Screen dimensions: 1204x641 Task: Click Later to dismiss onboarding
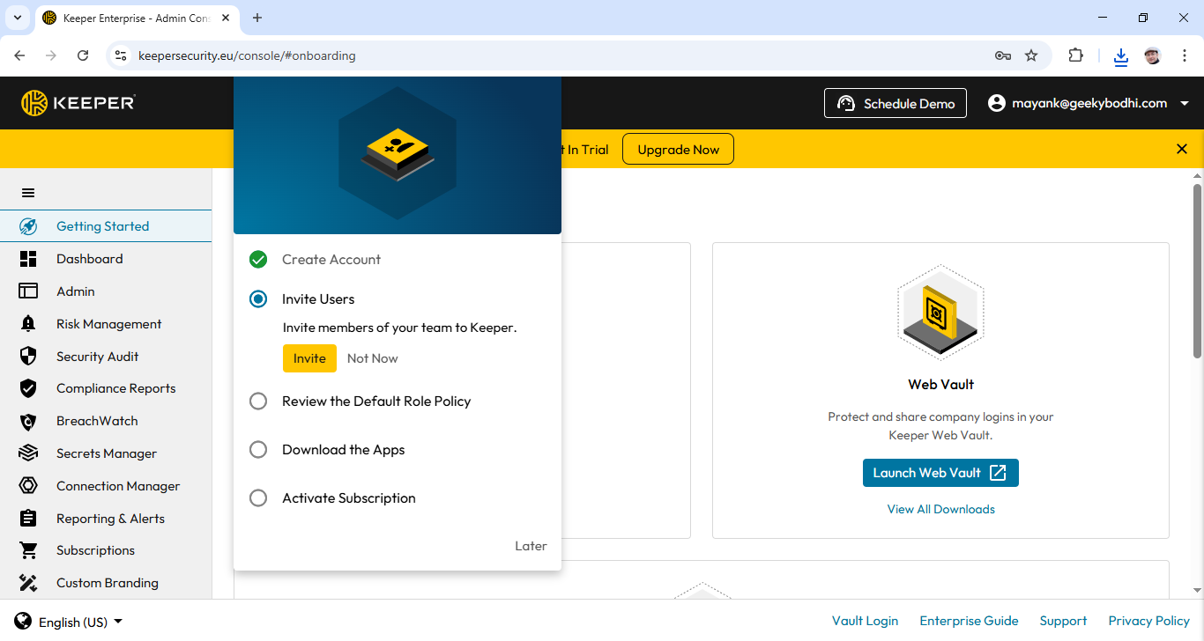[531, 546]
